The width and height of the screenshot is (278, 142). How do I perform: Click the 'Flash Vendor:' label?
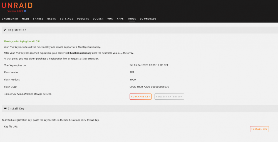(x=12, y=72)
